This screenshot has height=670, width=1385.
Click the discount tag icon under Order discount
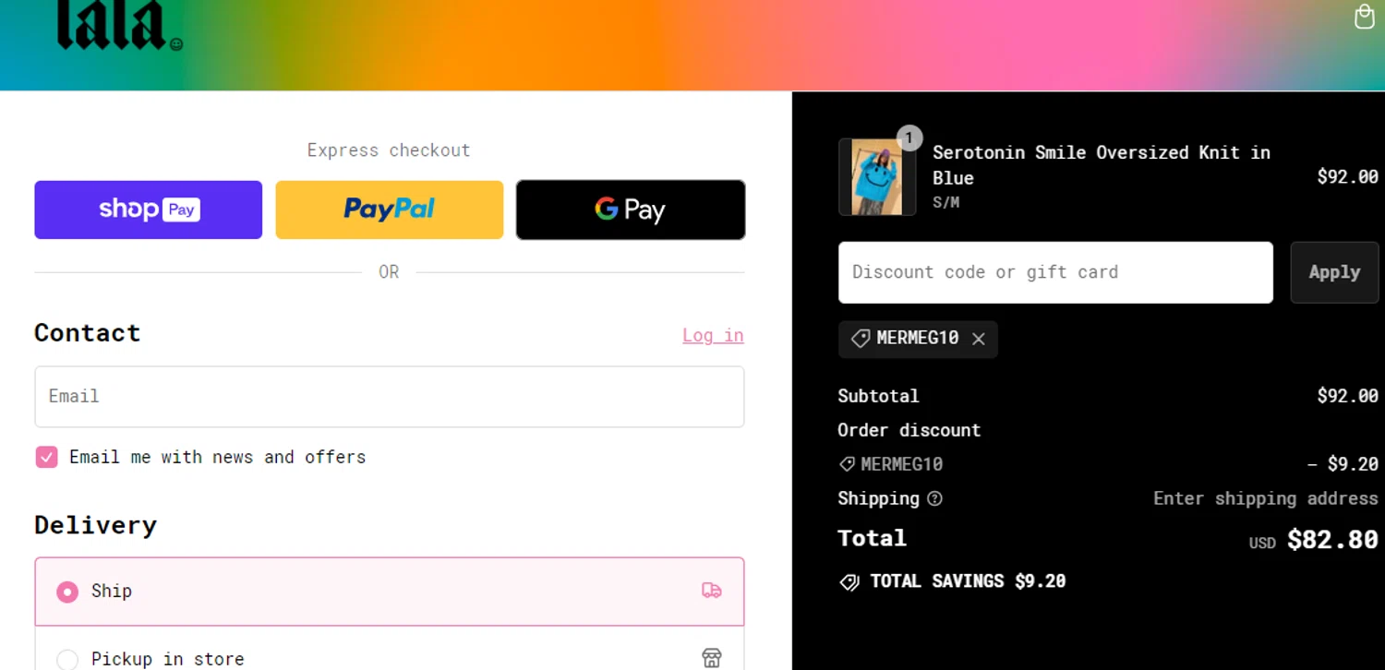(x=846, y=464)
